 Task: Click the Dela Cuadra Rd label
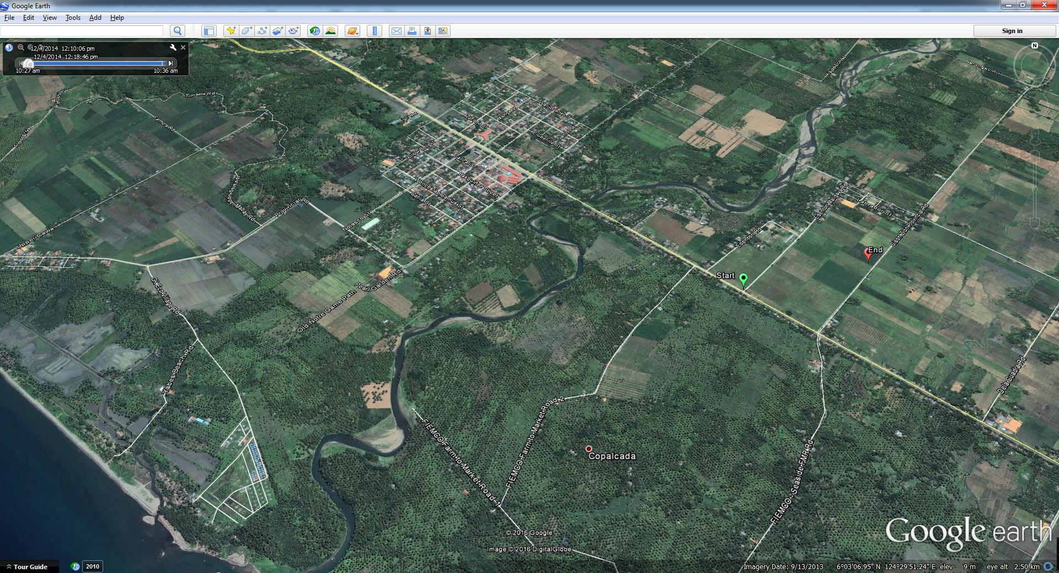click(x=1012, y=375)
